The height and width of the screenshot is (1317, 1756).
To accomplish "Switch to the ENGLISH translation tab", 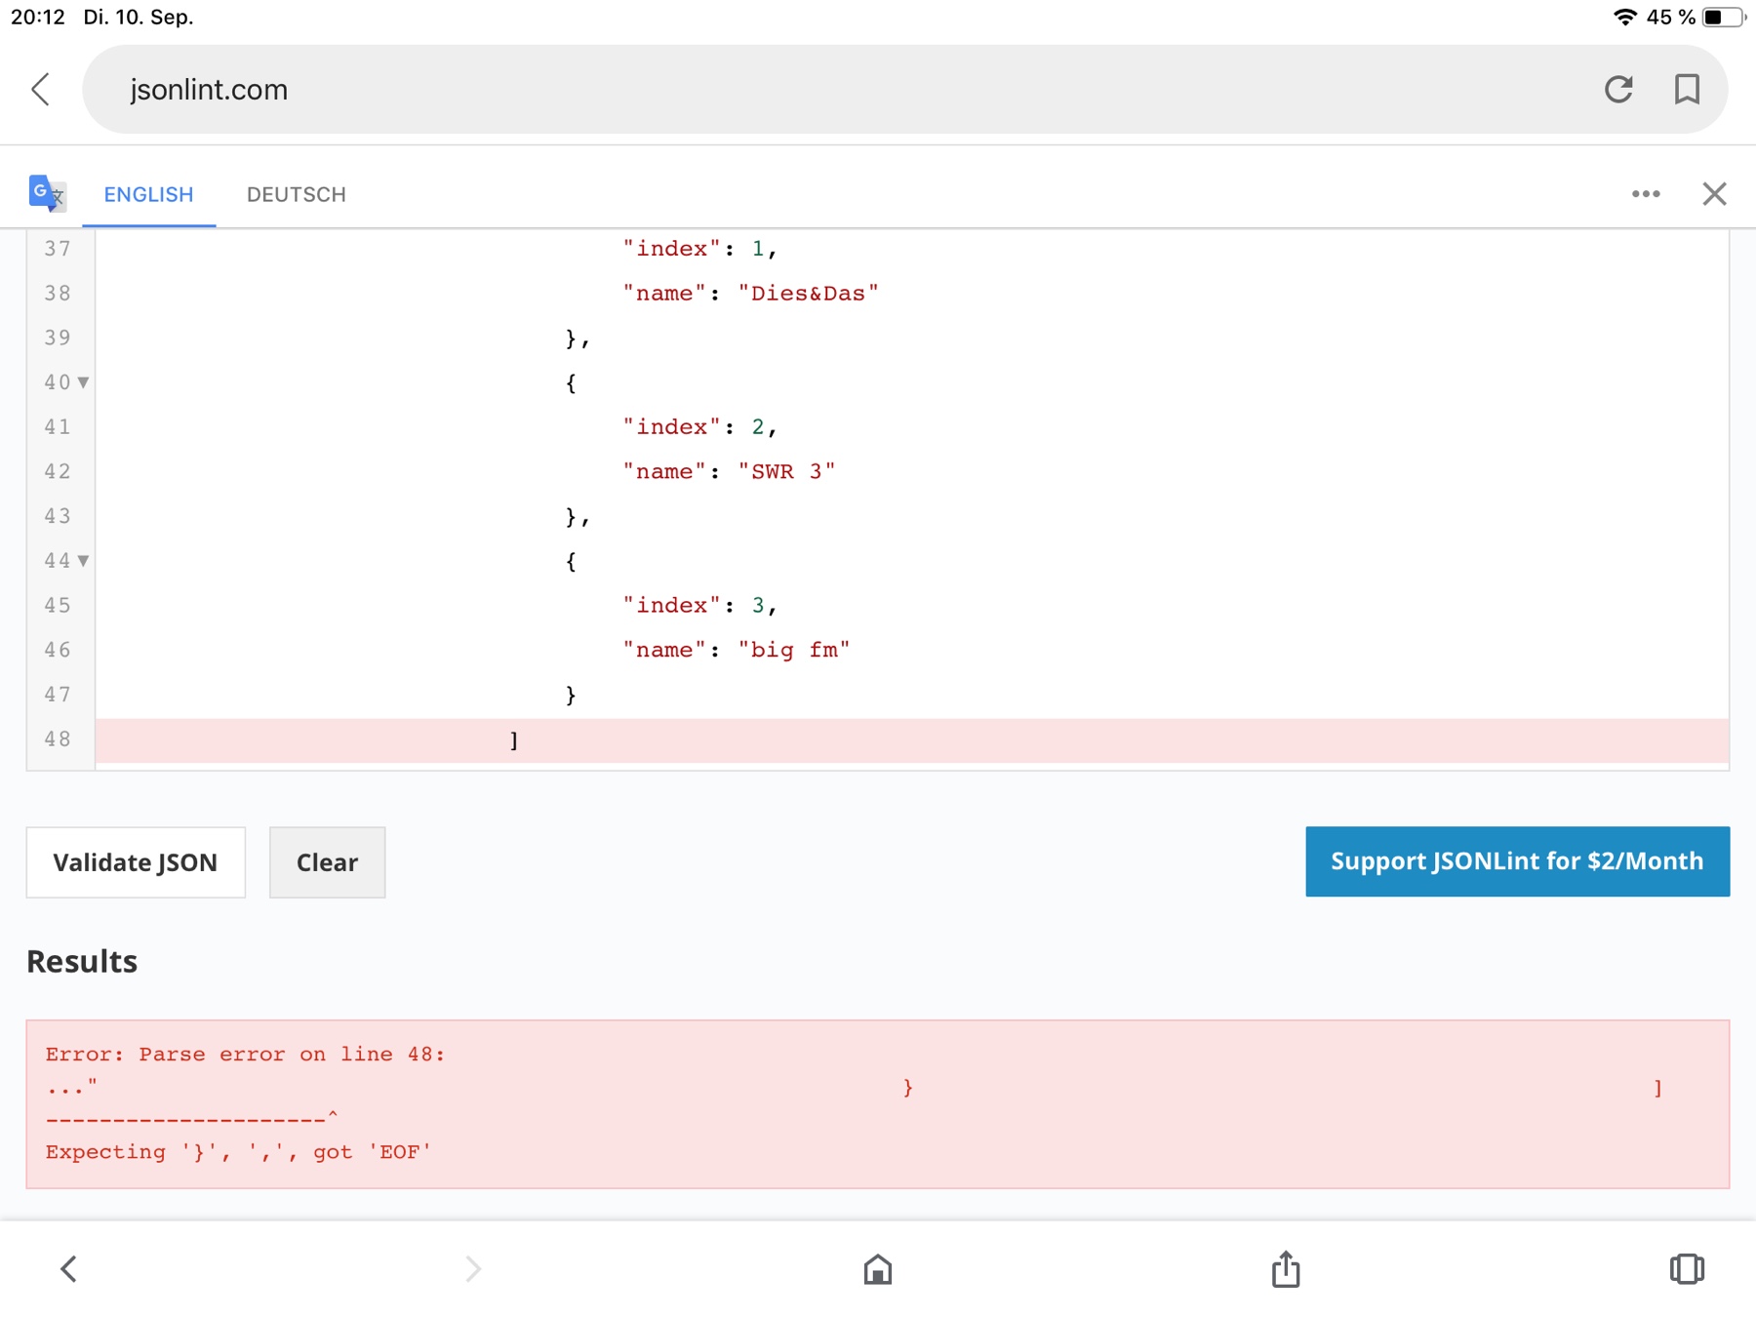I will coord(148,194).
